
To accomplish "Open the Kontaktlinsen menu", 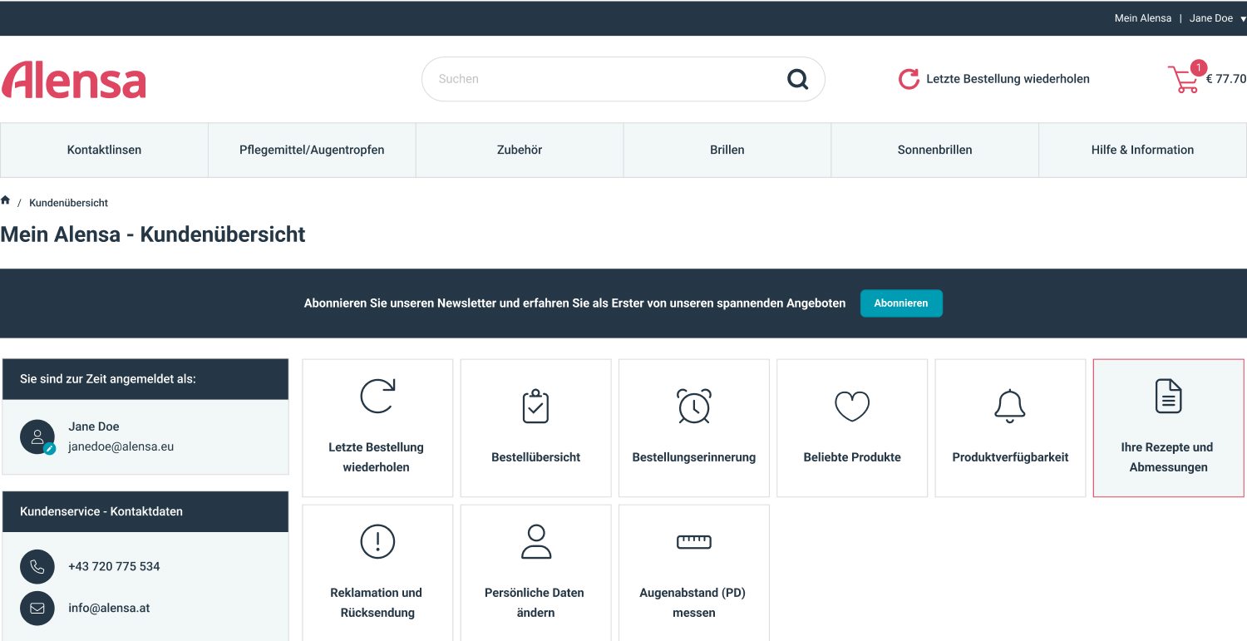I will coord(104,150).
